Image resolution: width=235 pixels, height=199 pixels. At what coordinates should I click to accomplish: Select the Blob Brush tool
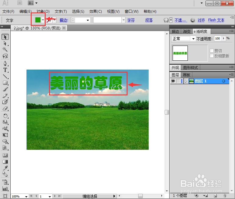coord(5,102)
